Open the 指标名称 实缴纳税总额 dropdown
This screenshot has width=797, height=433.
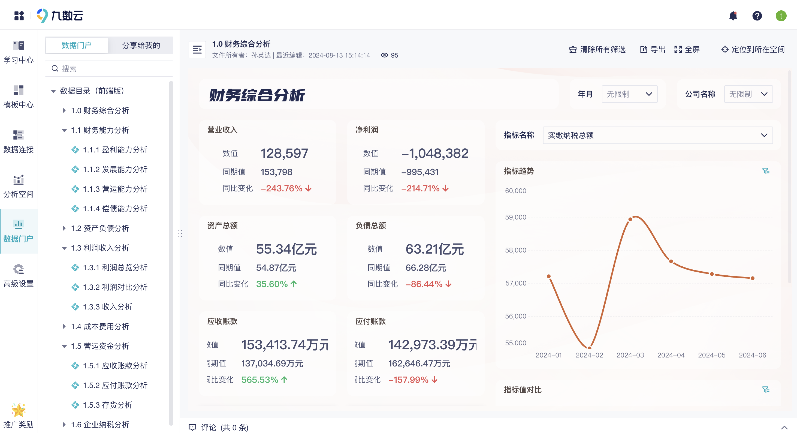[658, 135]
